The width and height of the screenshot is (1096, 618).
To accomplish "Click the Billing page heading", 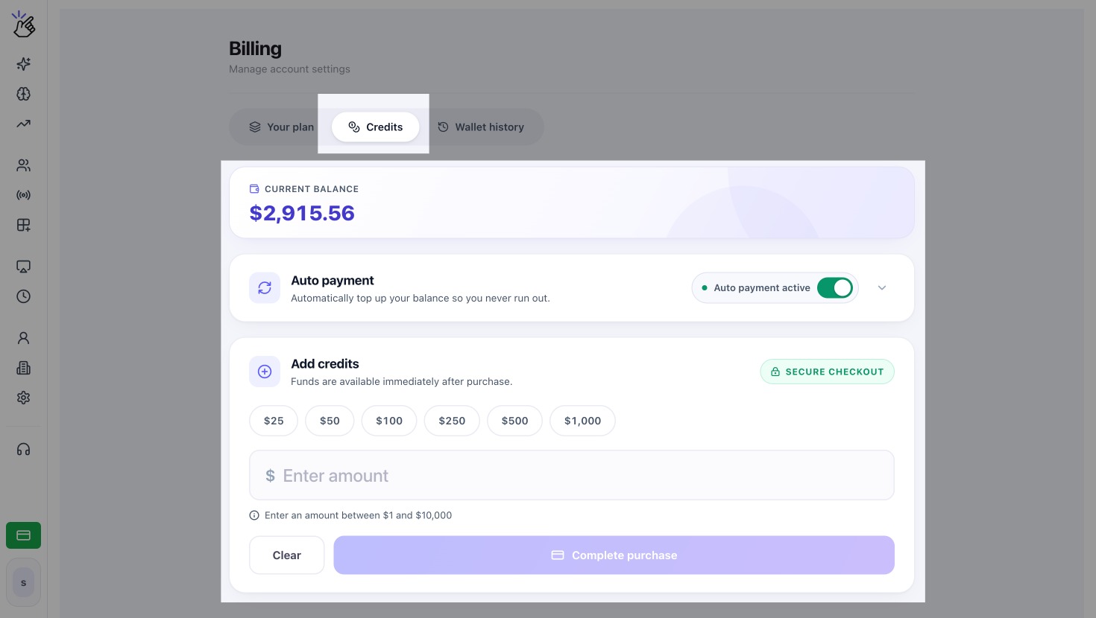I will (x=255, y=48).
